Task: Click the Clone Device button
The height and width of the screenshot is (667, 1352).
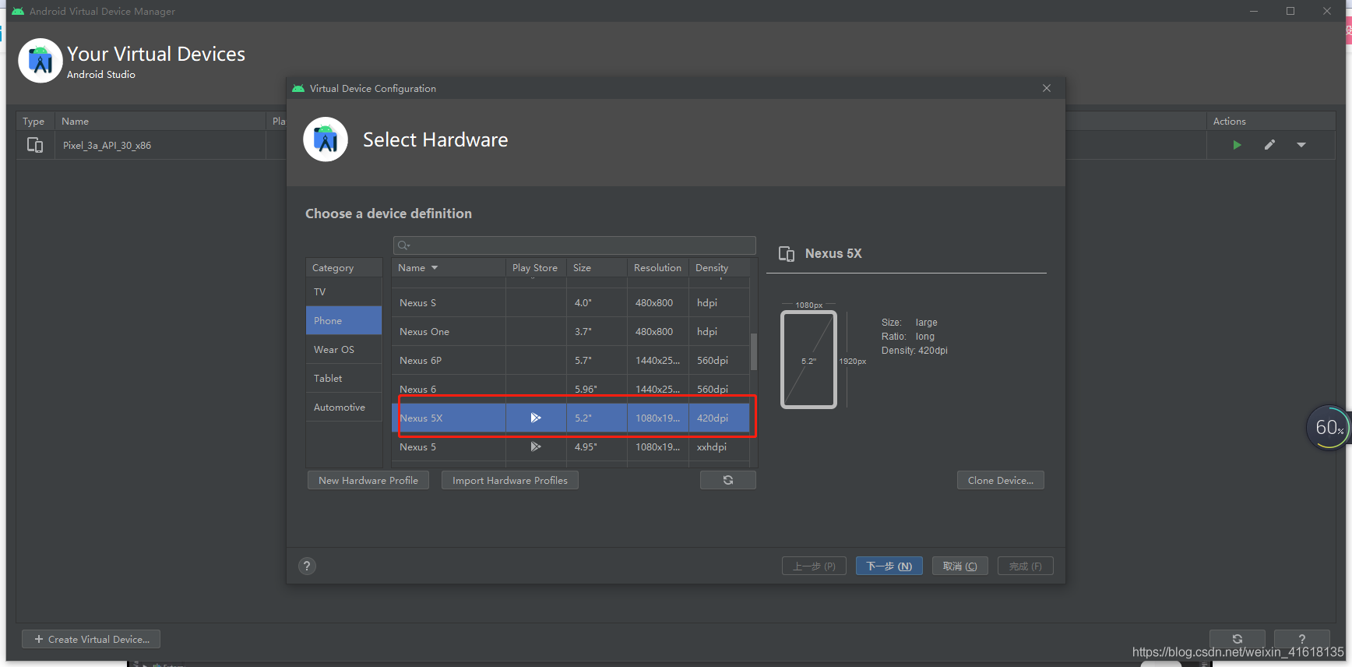Action: point(1001,480)
